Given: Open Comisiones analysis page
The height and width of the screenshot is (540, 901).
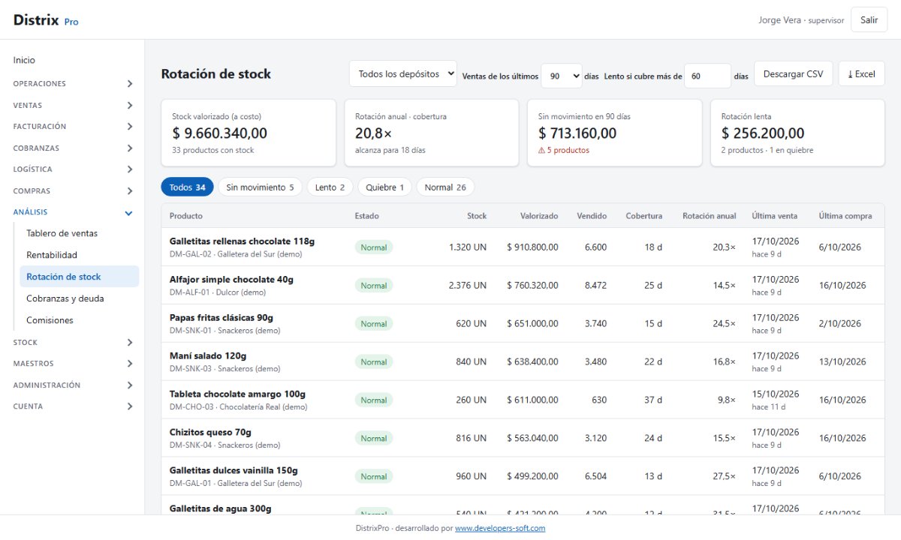Looking at the screenshot, I should (79, 320).
